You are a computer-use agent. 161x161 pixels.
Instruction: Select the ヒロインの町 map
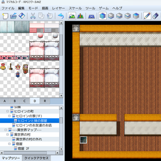click(x=24, y=111)
